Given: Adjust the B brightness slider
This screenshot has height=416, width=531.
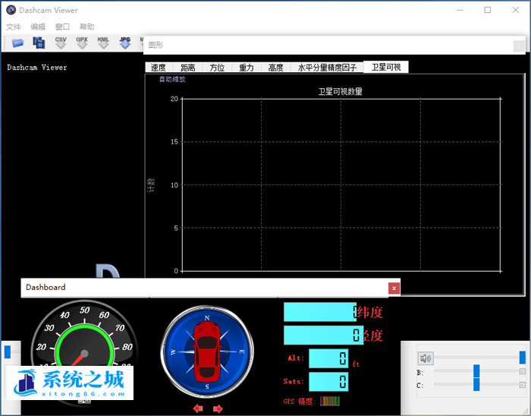Looking at the screenshot, I should click(476, 371).
